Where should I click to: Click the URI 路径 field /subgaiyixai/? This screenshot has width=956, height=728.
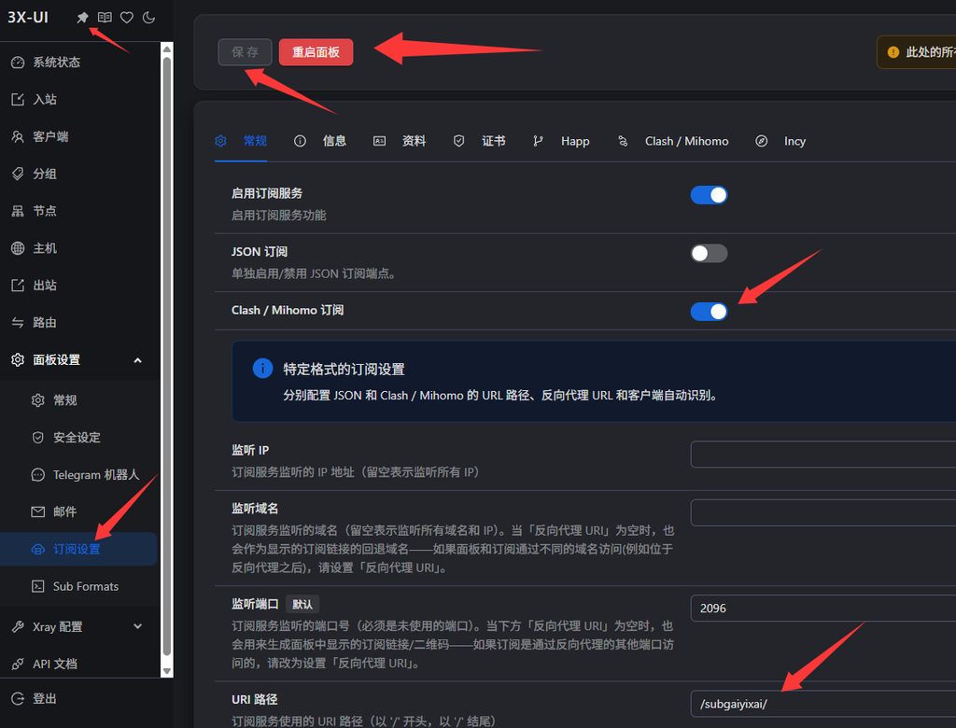[823, 705]
